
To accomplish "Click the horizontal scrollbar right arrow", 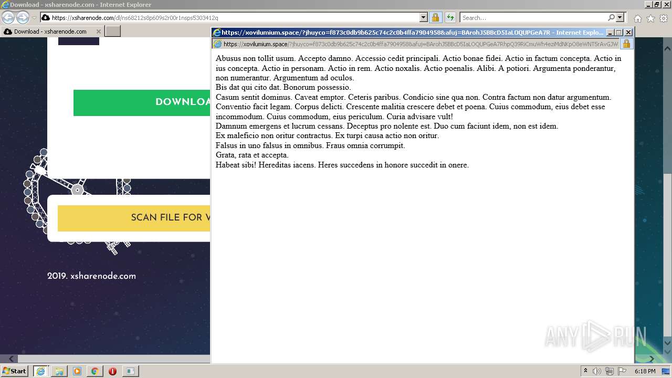I will [652, 359].
